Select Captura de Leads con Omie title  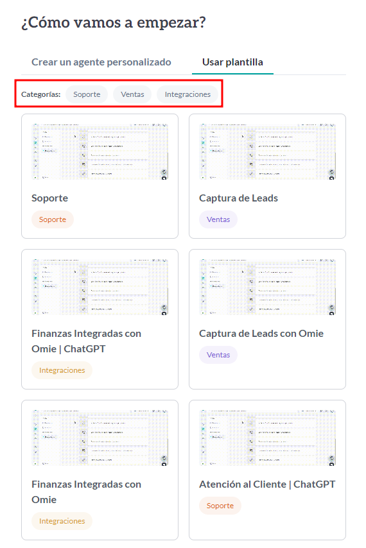pos(261,334)
